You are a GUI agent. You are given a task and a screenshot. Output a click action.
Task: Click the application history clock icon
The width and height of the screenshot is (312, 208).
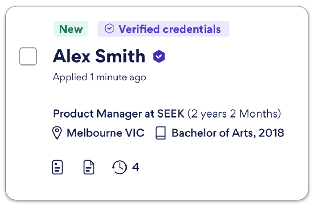click(x=119, y=167)
